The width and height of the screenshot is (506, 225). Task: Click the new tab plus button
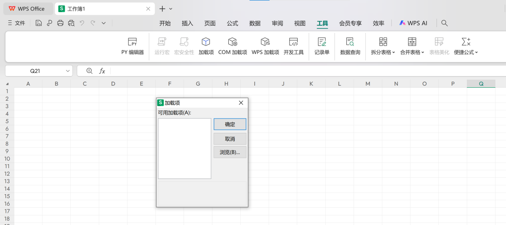162,8
